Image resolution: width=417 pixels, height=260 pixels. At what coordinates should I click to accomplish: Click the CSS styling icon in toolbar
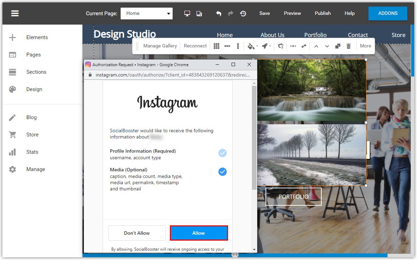click(280, 46)
